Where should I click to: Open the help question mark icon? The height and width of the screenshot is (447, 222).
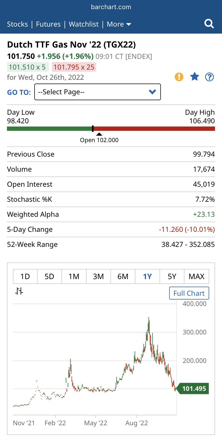point(209,77)
